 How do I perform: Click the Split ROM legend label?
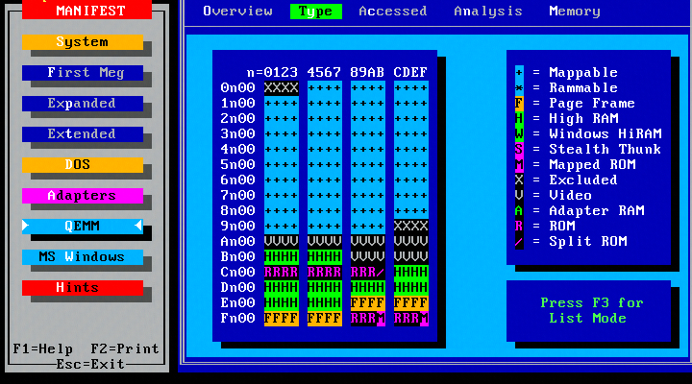[x=588, y=242]
